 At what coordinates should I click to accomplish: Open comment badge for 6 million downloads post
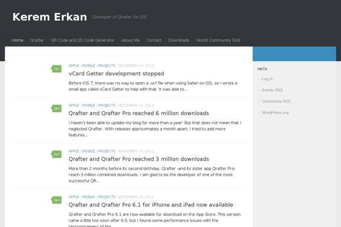56,108
